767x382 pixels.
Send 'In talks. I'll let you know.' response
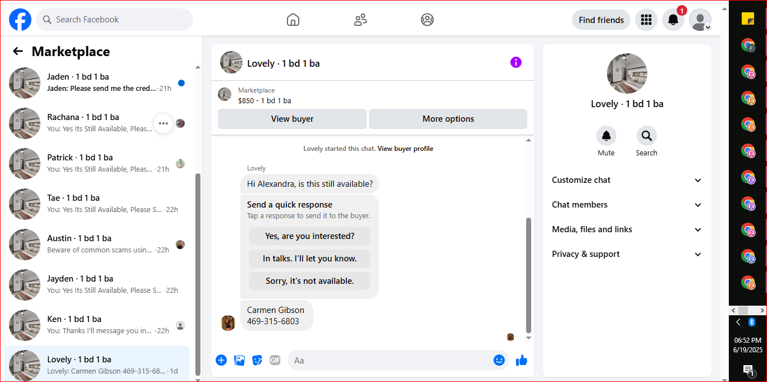click(x=310, y=259)
